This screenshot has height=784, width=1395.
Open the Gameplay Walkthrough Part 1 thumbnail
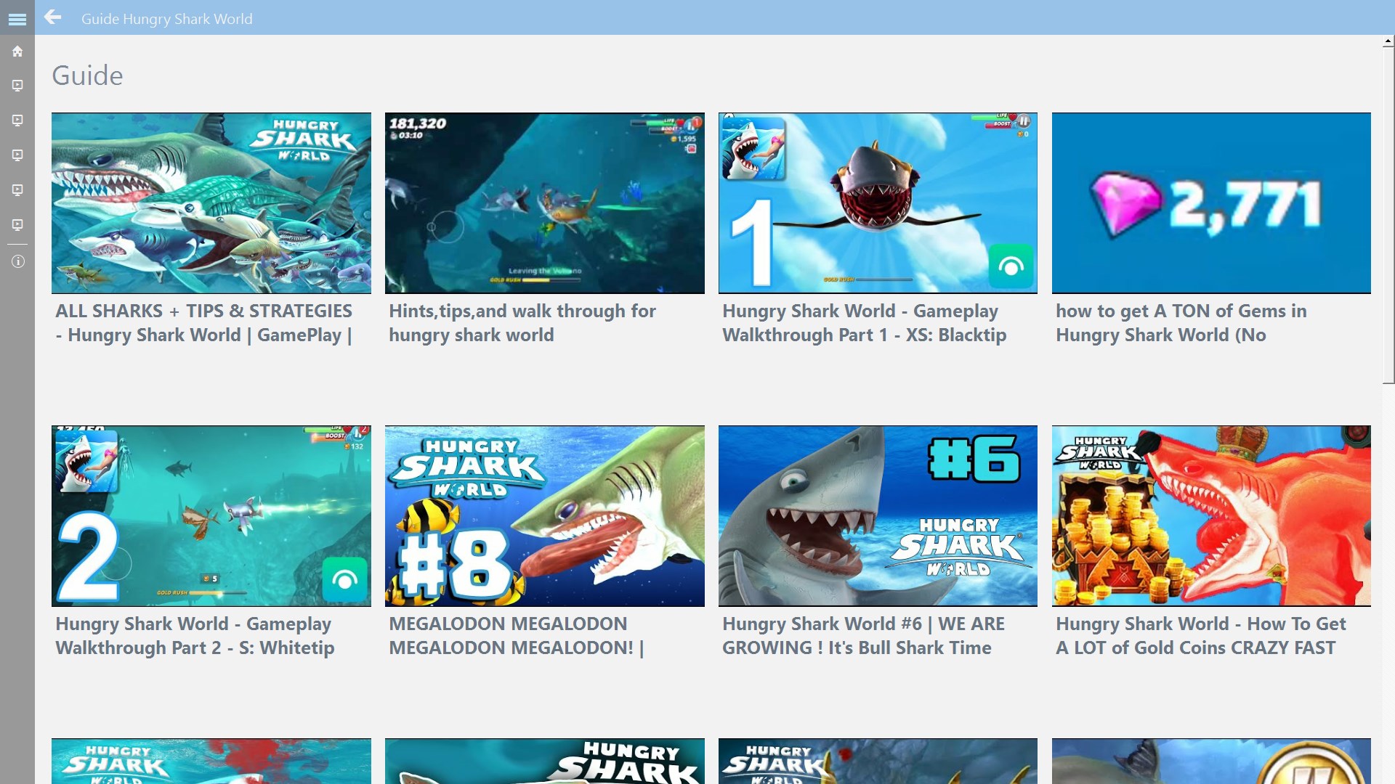click(878, 203)
